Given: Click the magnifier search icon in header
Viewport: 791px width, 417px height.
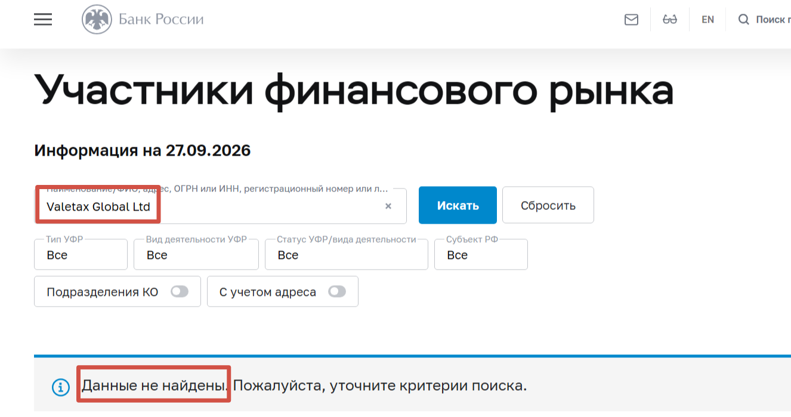Looking at the screenshot, I should tap(743, 20).
